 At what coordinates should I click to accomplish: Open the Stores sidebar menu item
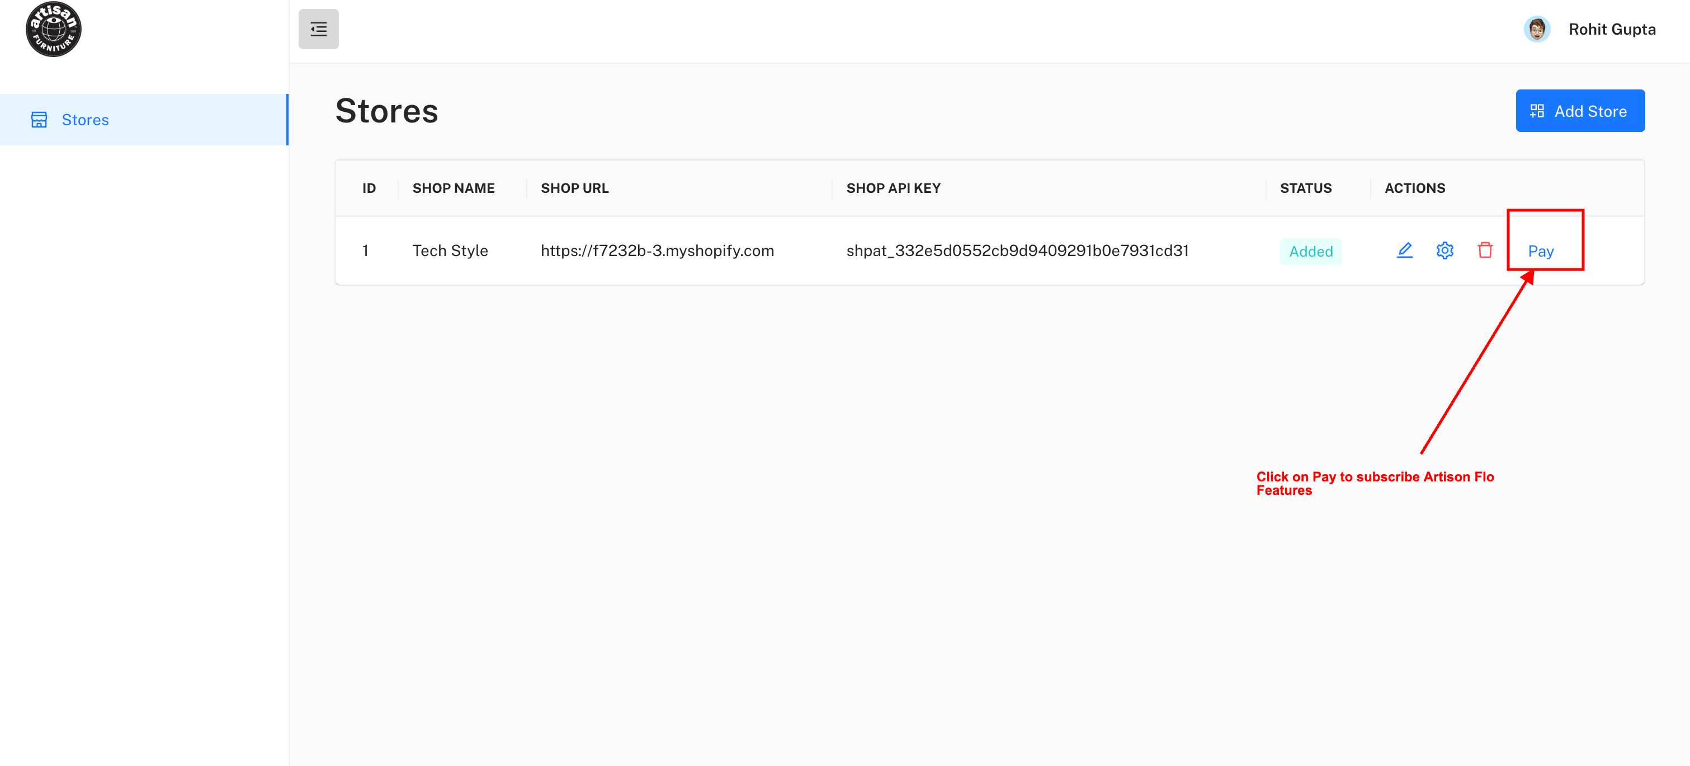pos(86,119)
